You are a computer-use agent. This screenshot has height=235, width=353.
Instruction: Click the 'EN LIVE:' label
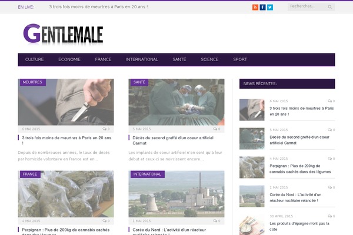(x=26, y=7)
